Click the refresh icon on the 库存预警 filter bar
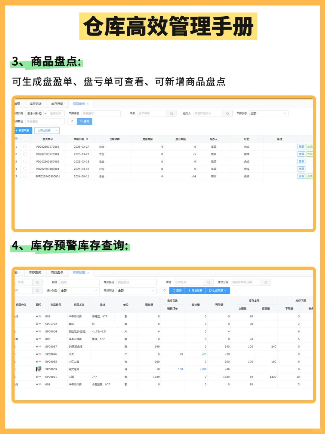Viewport: 325px width, 434px height. coord(165,290)
